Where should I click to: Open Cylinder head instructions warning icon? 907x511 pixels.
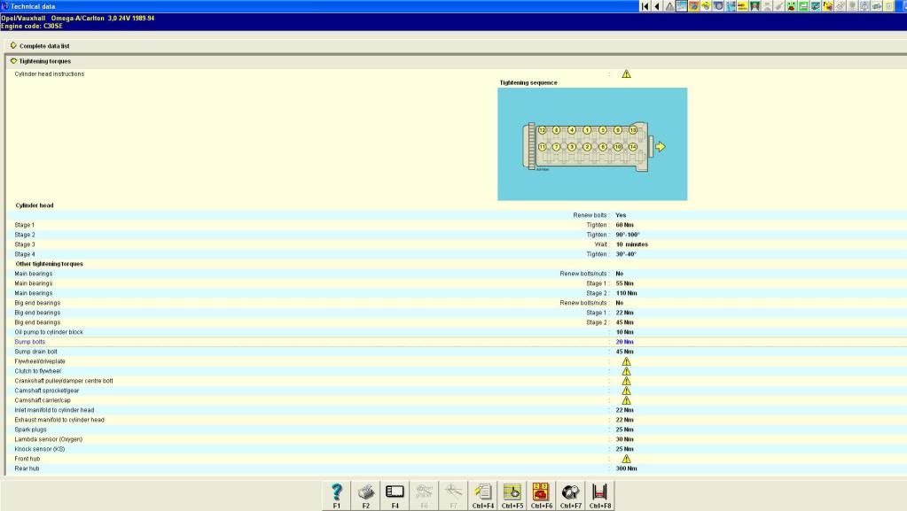pyautogui.click(x=626, y=74)
